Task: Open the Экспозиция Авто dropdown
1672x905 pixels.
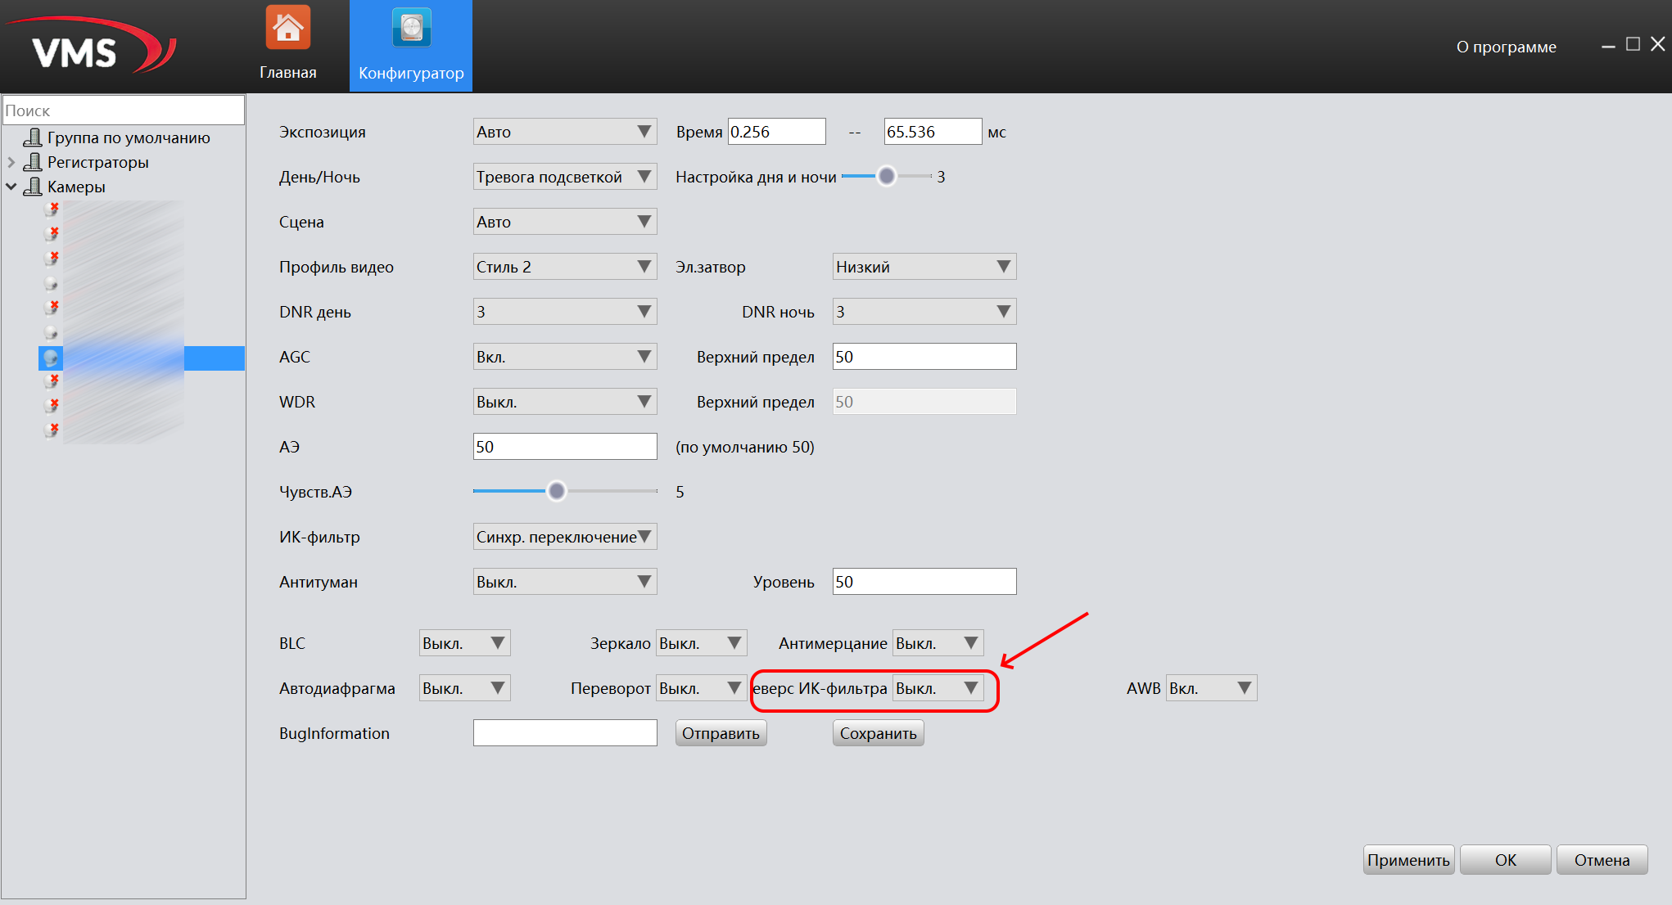Action: (x=564, y=132)
